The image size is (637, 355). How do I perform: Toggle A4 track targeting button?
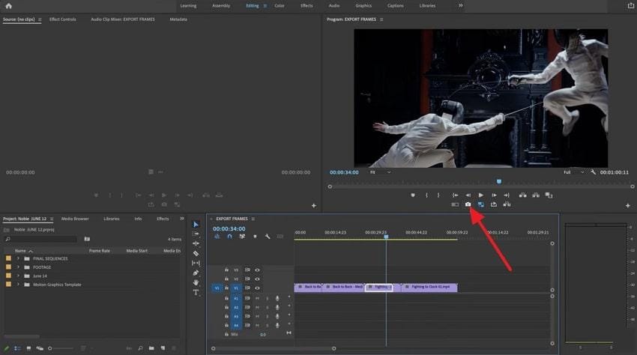[236, 325]
